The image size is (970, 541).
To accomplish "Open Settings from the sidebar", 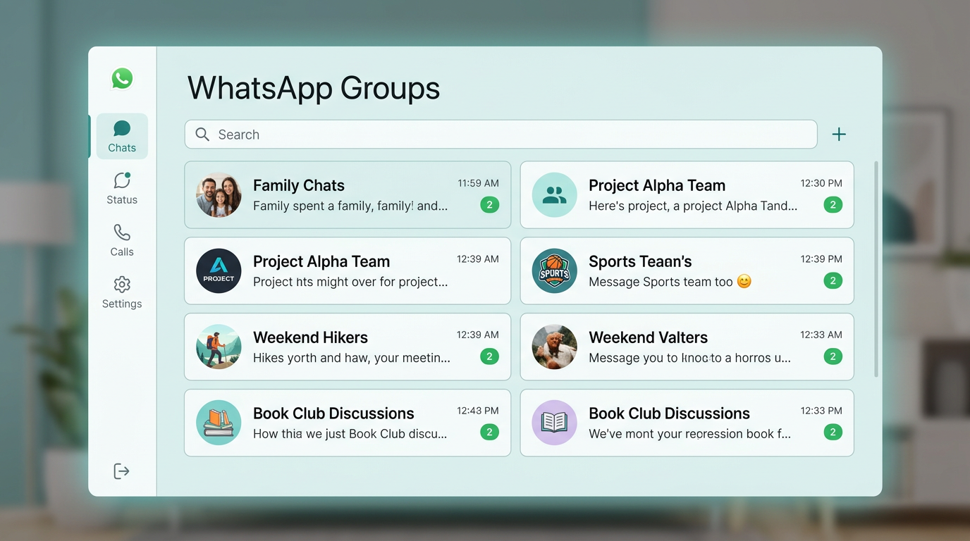I will point(122,292).
